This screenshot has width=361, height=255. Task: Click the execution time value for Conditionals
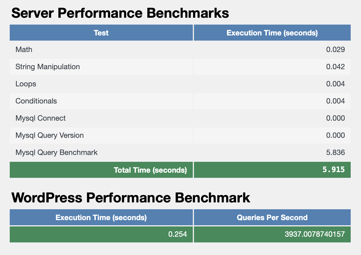335,101
